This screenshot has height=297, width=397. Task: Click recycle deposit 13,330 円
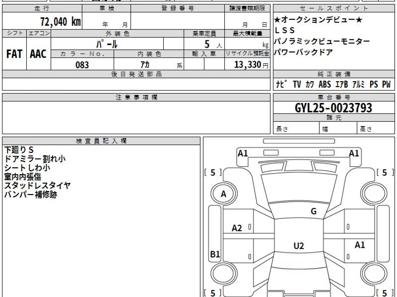[x=251, y=65]
